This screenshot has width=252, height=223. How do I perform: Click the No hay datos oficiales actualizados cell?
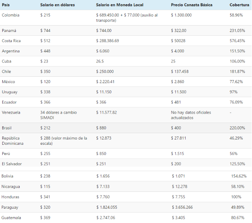click(x=191, y=115)
